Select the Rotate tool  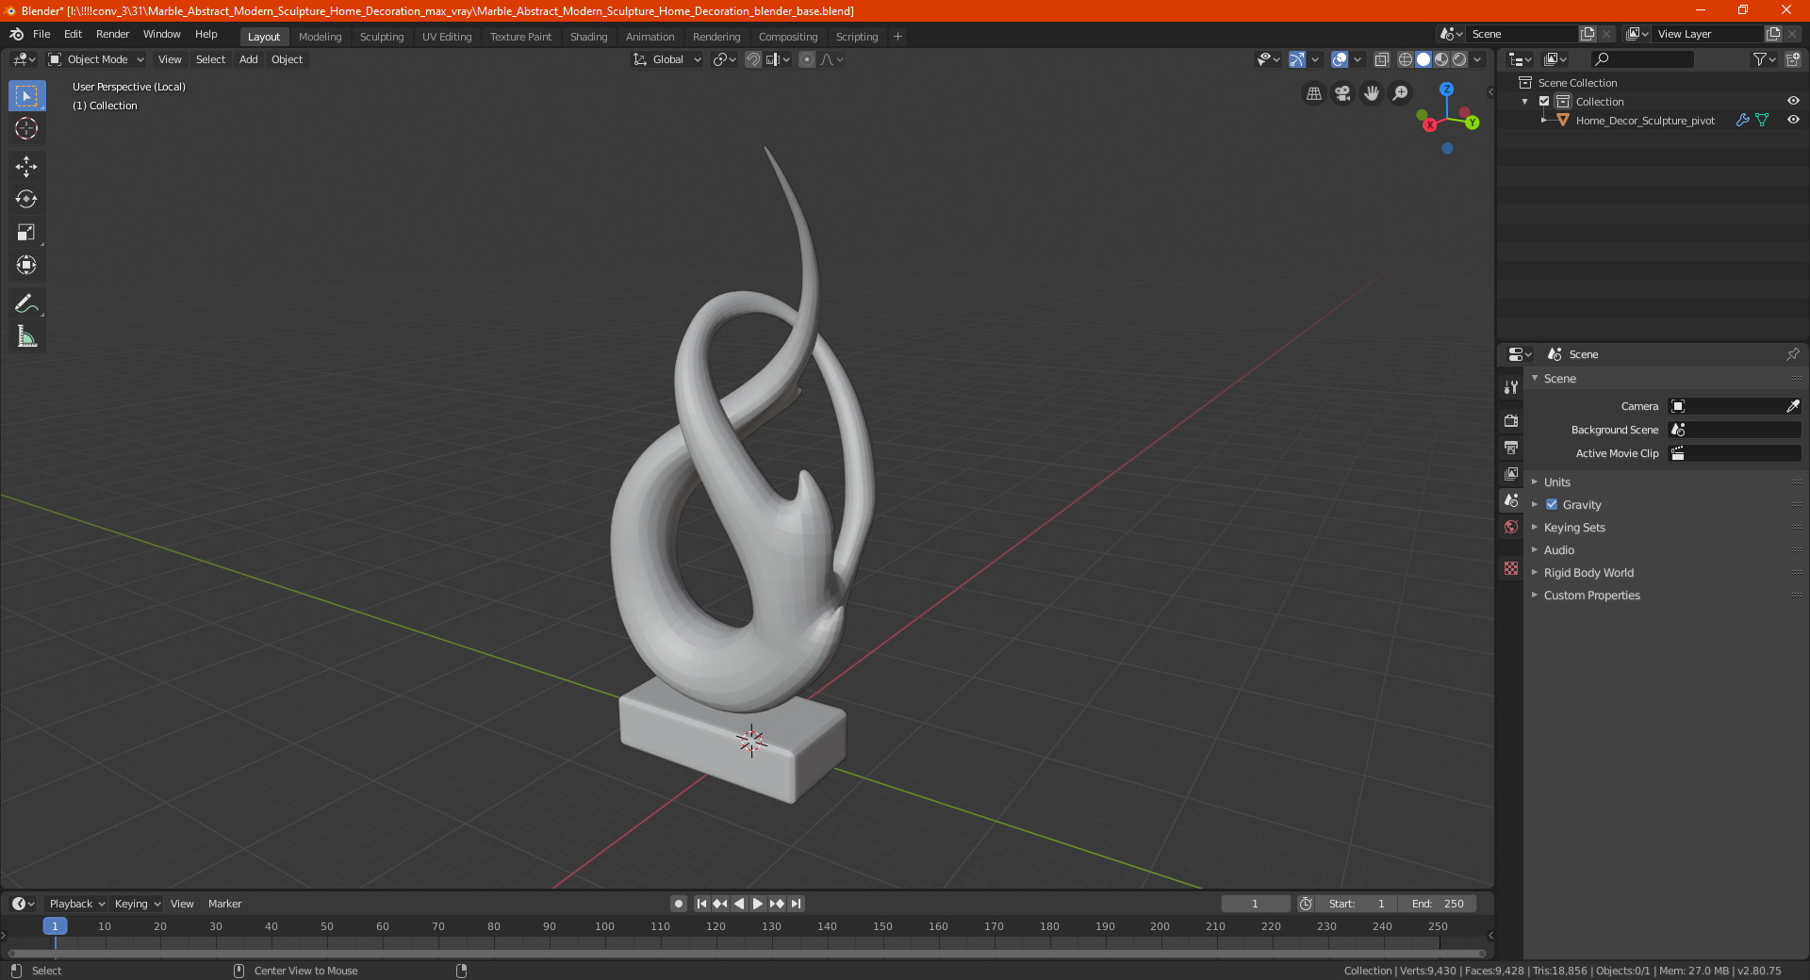(x=27, y=200)
